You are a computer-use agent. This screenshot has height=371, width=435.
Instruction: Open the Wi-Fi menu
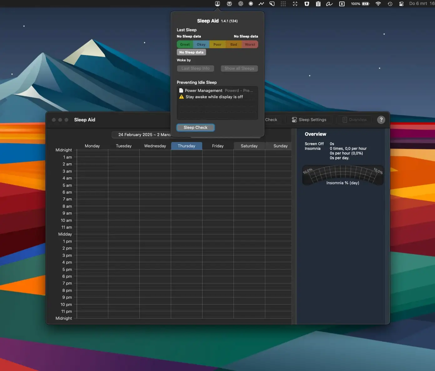coord(378,4)
